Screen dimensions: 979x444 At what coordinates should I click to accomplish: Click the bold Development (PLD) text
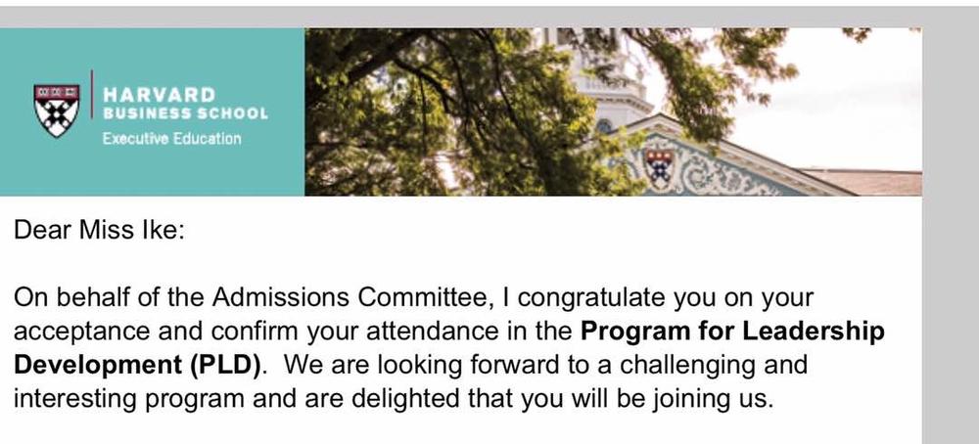coord(136,365)
